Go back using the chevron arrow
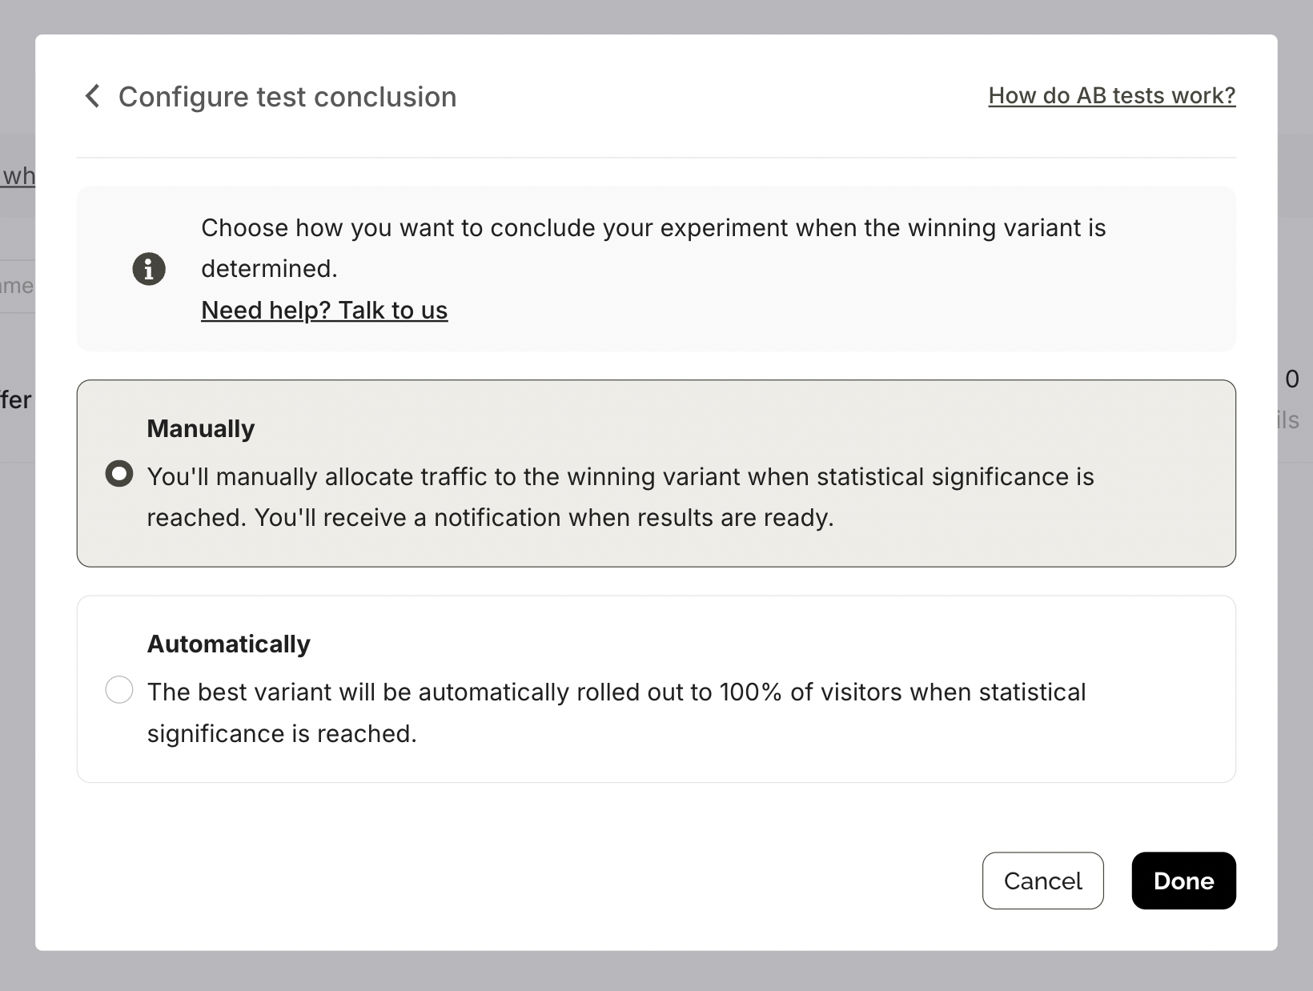This screenshot has height=991, width=1313. click(93, 97)
